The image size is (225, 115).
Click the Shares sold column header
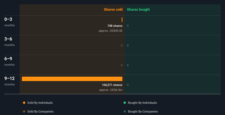[x=113, y=10]
